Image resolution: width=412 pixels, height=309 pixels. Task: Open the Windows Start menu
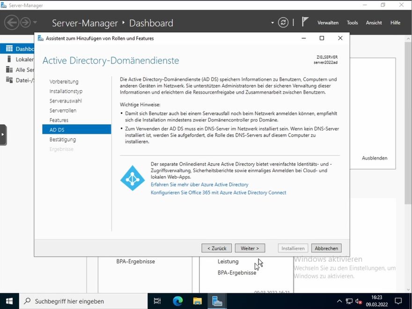[x=9, y=301]
